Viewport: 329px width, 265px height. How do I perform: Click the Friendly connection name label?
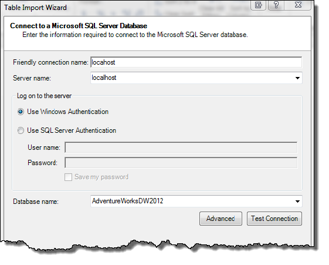[x=50, y=62]
